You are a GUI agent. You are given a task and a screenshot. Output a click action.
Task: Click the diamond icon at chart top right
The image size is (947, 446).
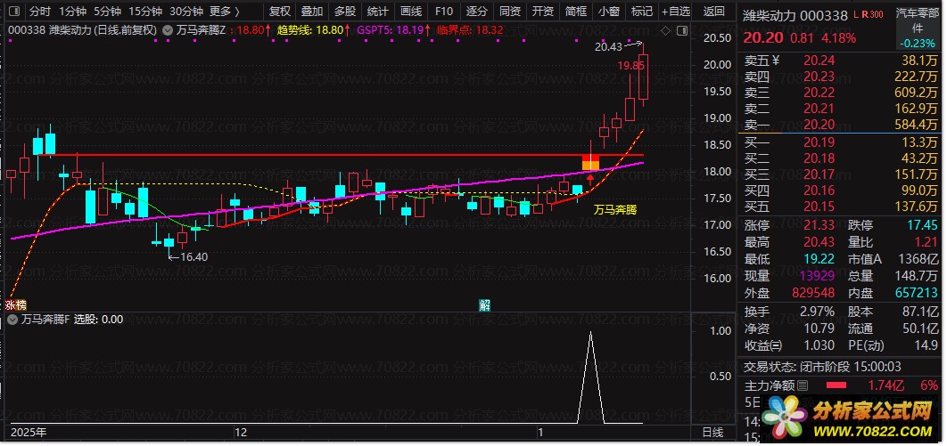665,31
